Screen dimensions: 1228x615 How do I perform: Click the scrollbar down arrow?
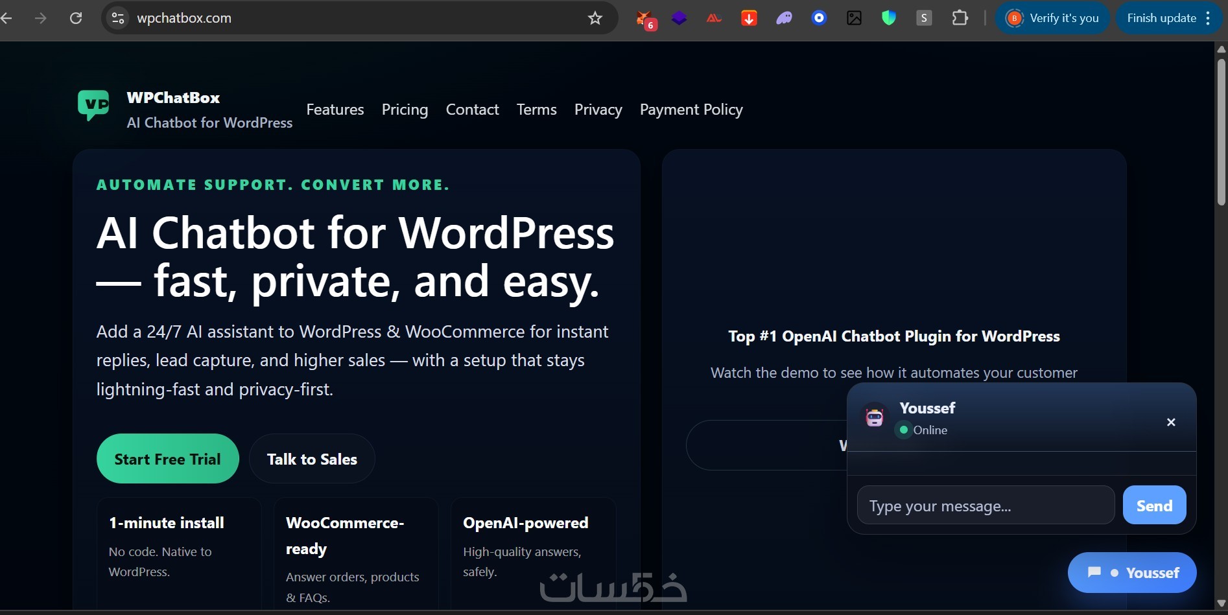pyautogui.click(x=1222, y=604)
